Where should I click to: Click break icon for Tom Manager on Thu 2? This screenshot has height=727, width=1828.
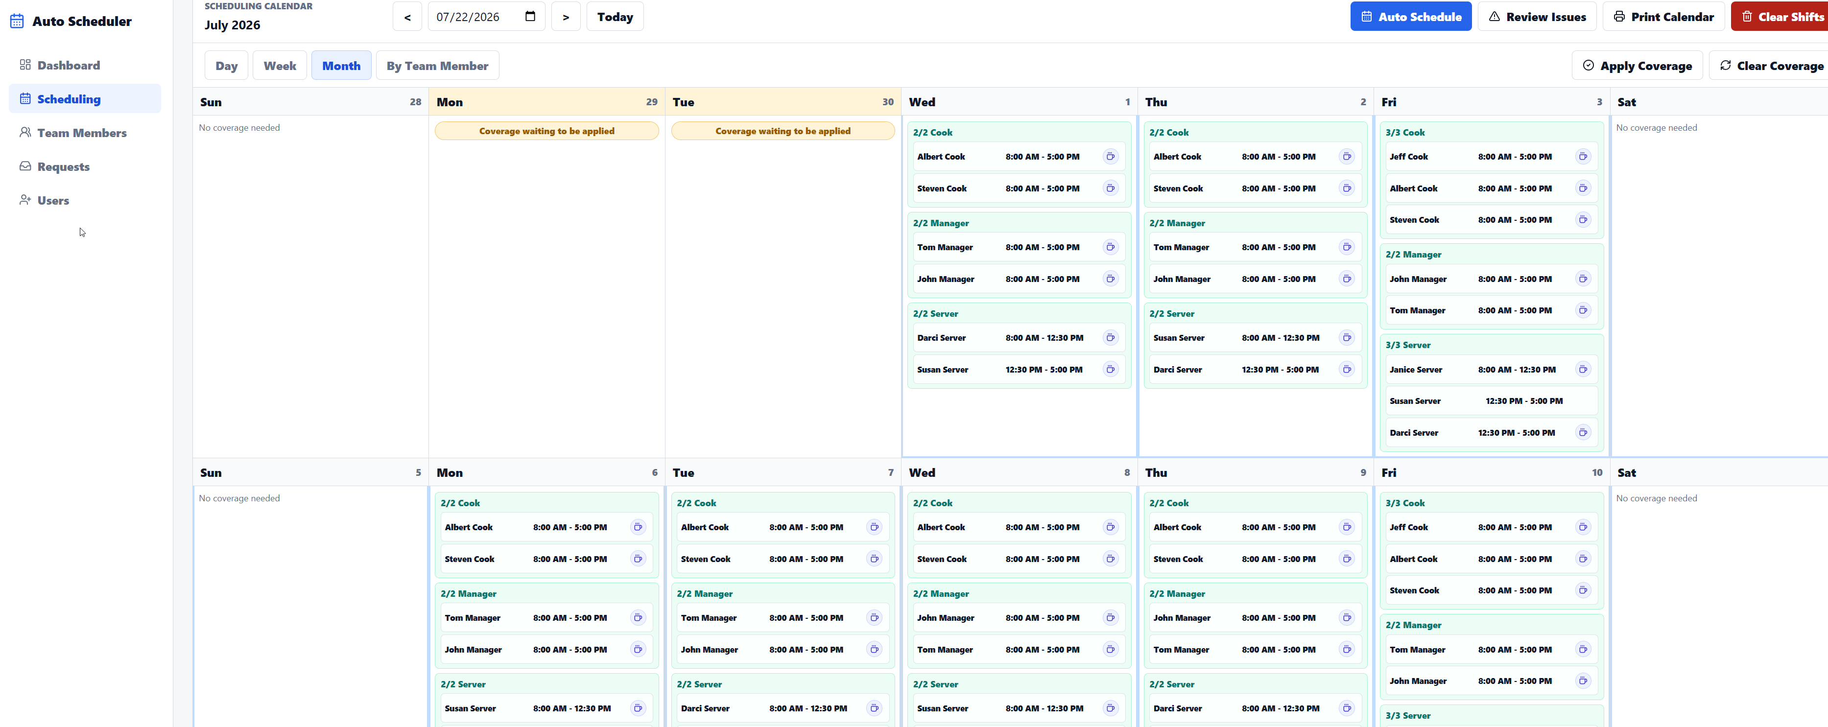click(1346, 248)
